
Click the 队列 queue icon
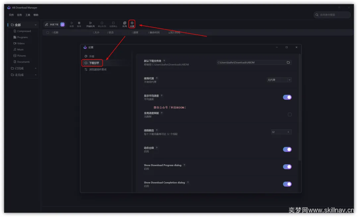coord(125,24)
